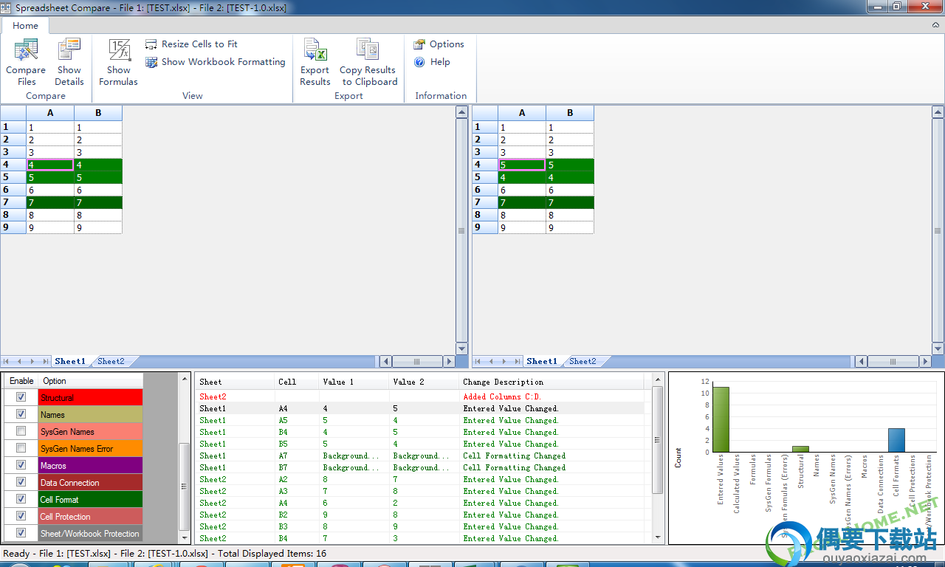Toggle the Data Connection checkbox
The width and height of the screenshot is (945, 567).
click(21, 482)
